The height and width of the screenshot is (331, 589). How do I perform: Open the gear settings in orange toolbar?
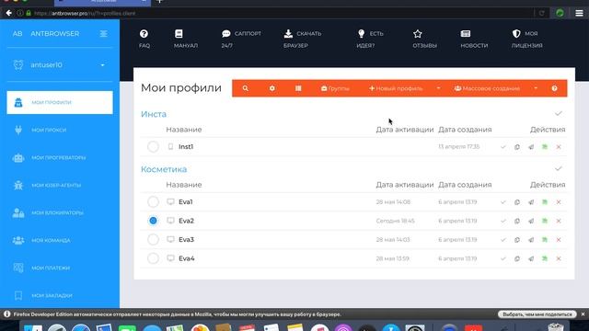(x=272, y=88)
